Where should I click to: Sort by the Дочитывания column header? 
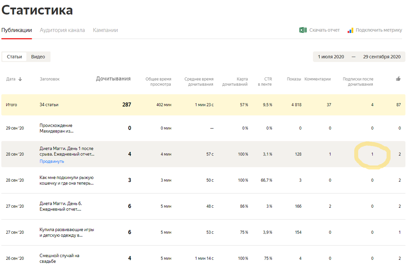click(x=113, y=79)
